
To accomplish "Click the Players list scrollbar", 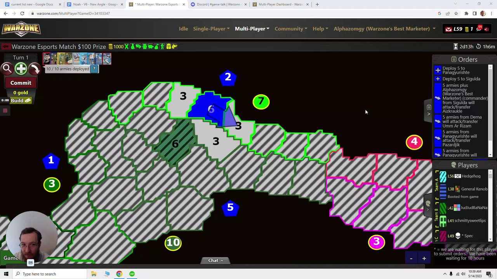I will 490,205.
